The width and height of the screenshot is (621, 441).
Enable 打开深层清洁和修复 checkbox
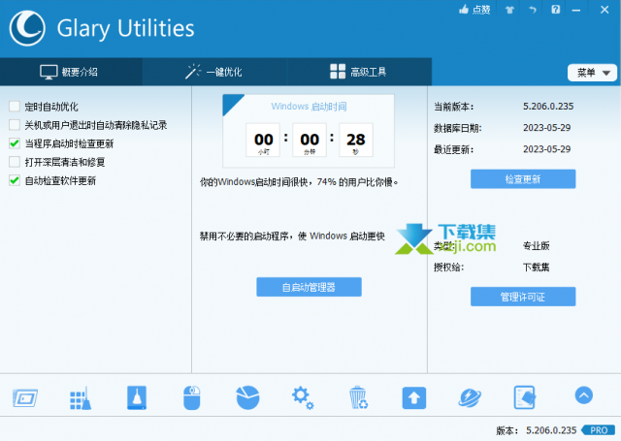coord(15,162)
